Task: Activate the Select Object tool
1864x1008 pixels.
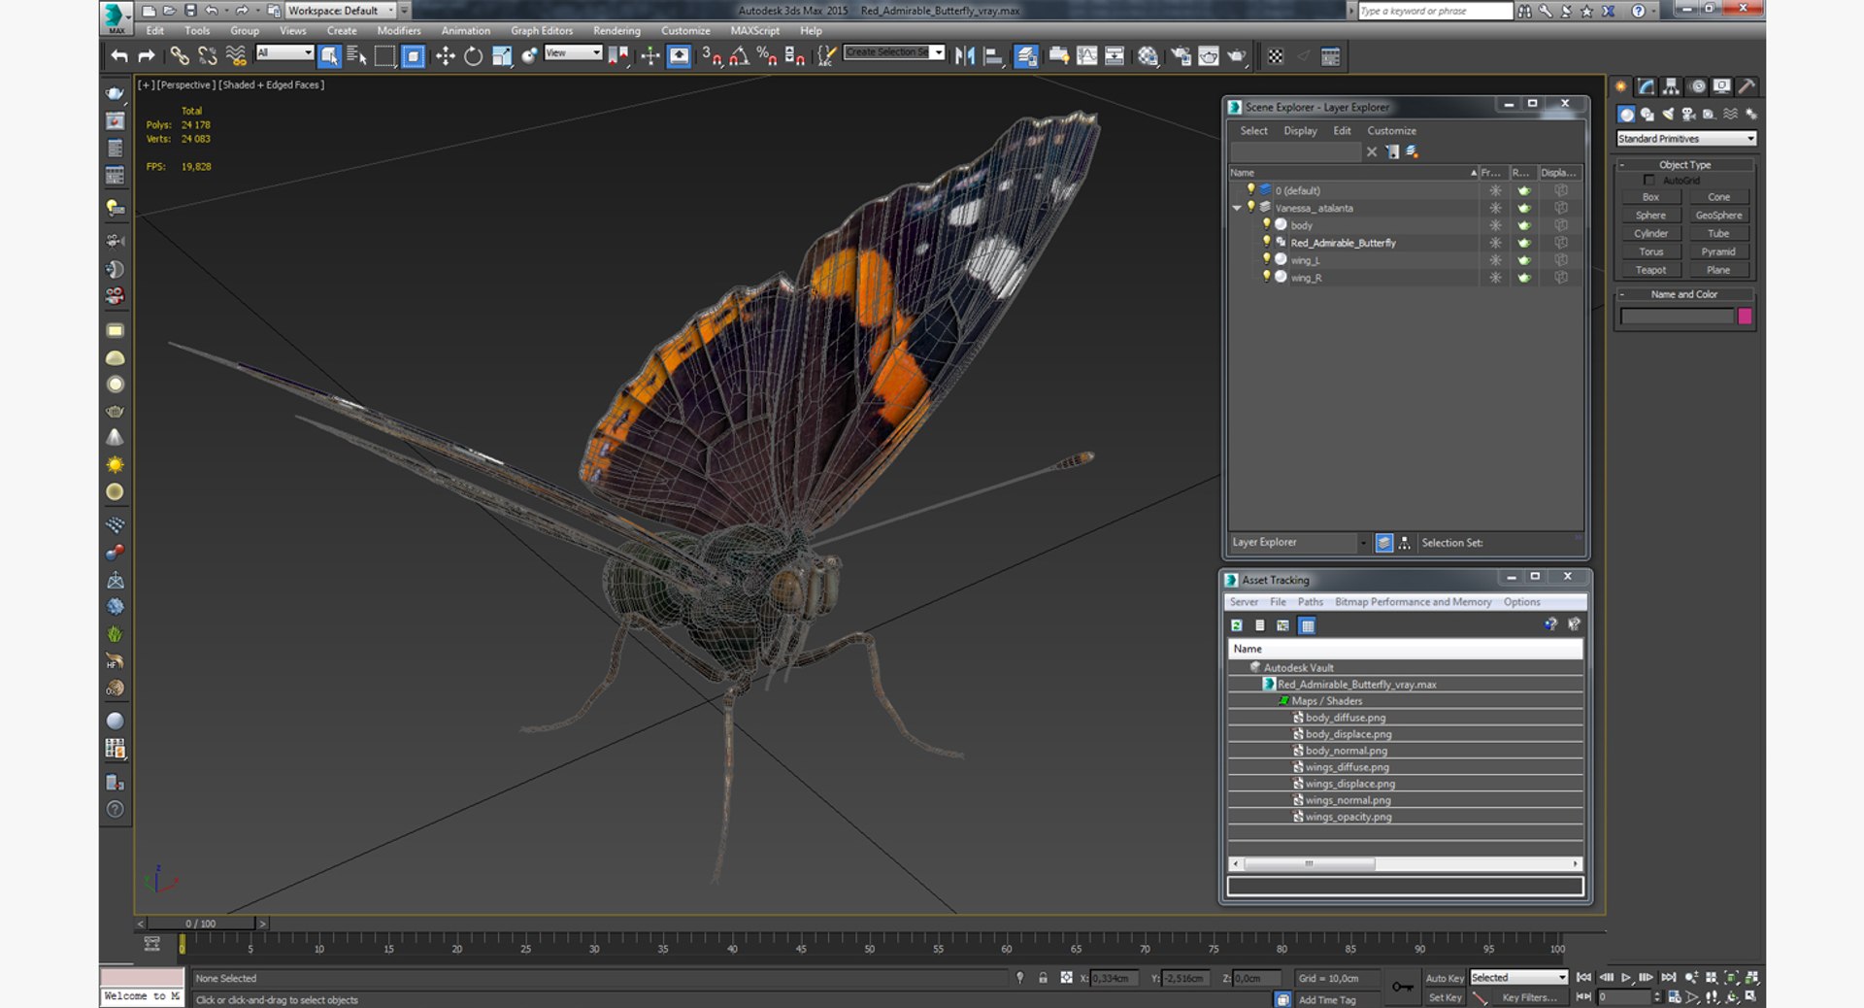Action: [329, 56]
